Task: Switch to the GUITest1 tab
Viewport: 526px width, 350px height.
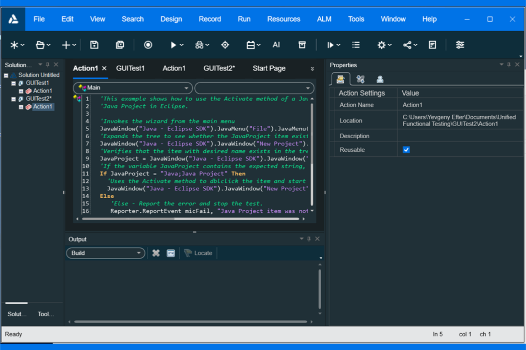Action: click(130, 68)
